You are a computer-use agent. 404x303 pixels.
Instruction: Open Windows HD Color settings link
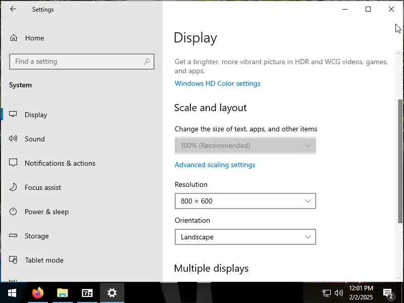218,83
